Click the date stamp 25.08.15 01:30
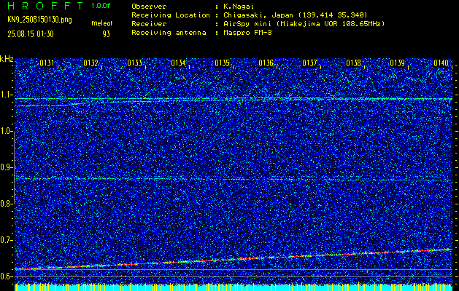The width and height of the screenshot is (459, 291). (x=31, y=34)
